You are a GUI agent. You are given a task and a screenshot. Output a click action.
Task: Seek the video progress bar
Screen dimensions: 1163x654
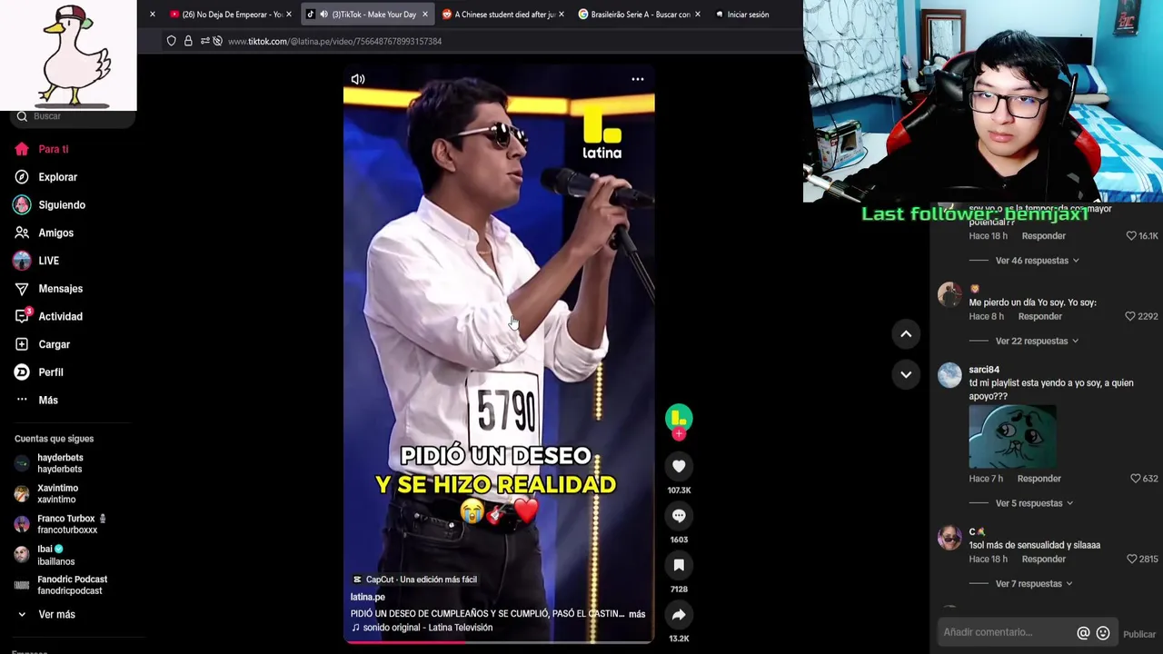click(x=499, y=641)
